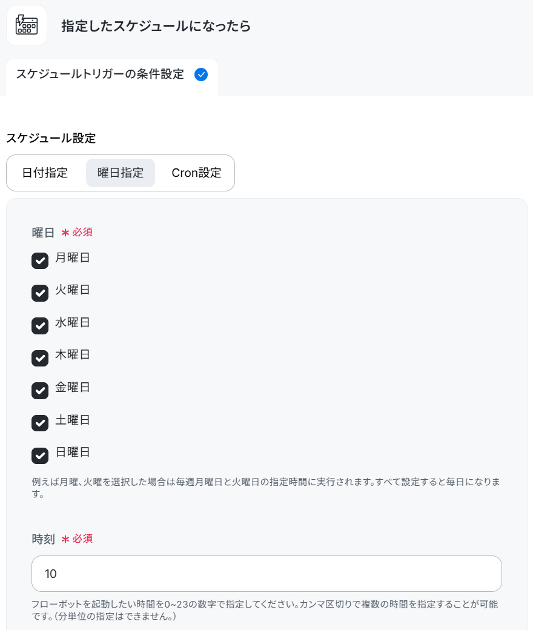The width and height of the screenshot is (533, 630).
Task: Toggle the 日曜日 checkbox
Action: pyautogui.click(x=40, y=456)
